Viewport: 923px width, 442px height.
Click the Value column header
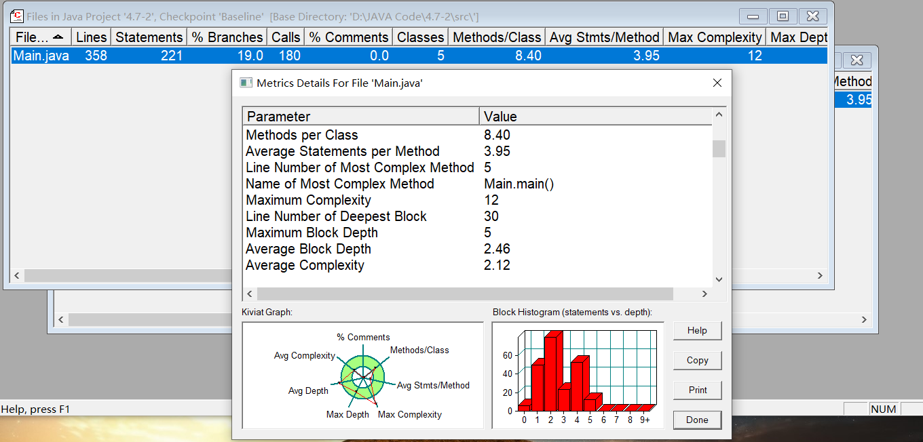596,116
